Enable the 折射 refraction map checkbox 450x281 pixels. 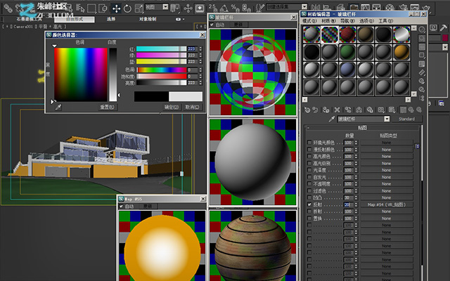(x=309, y=211)
